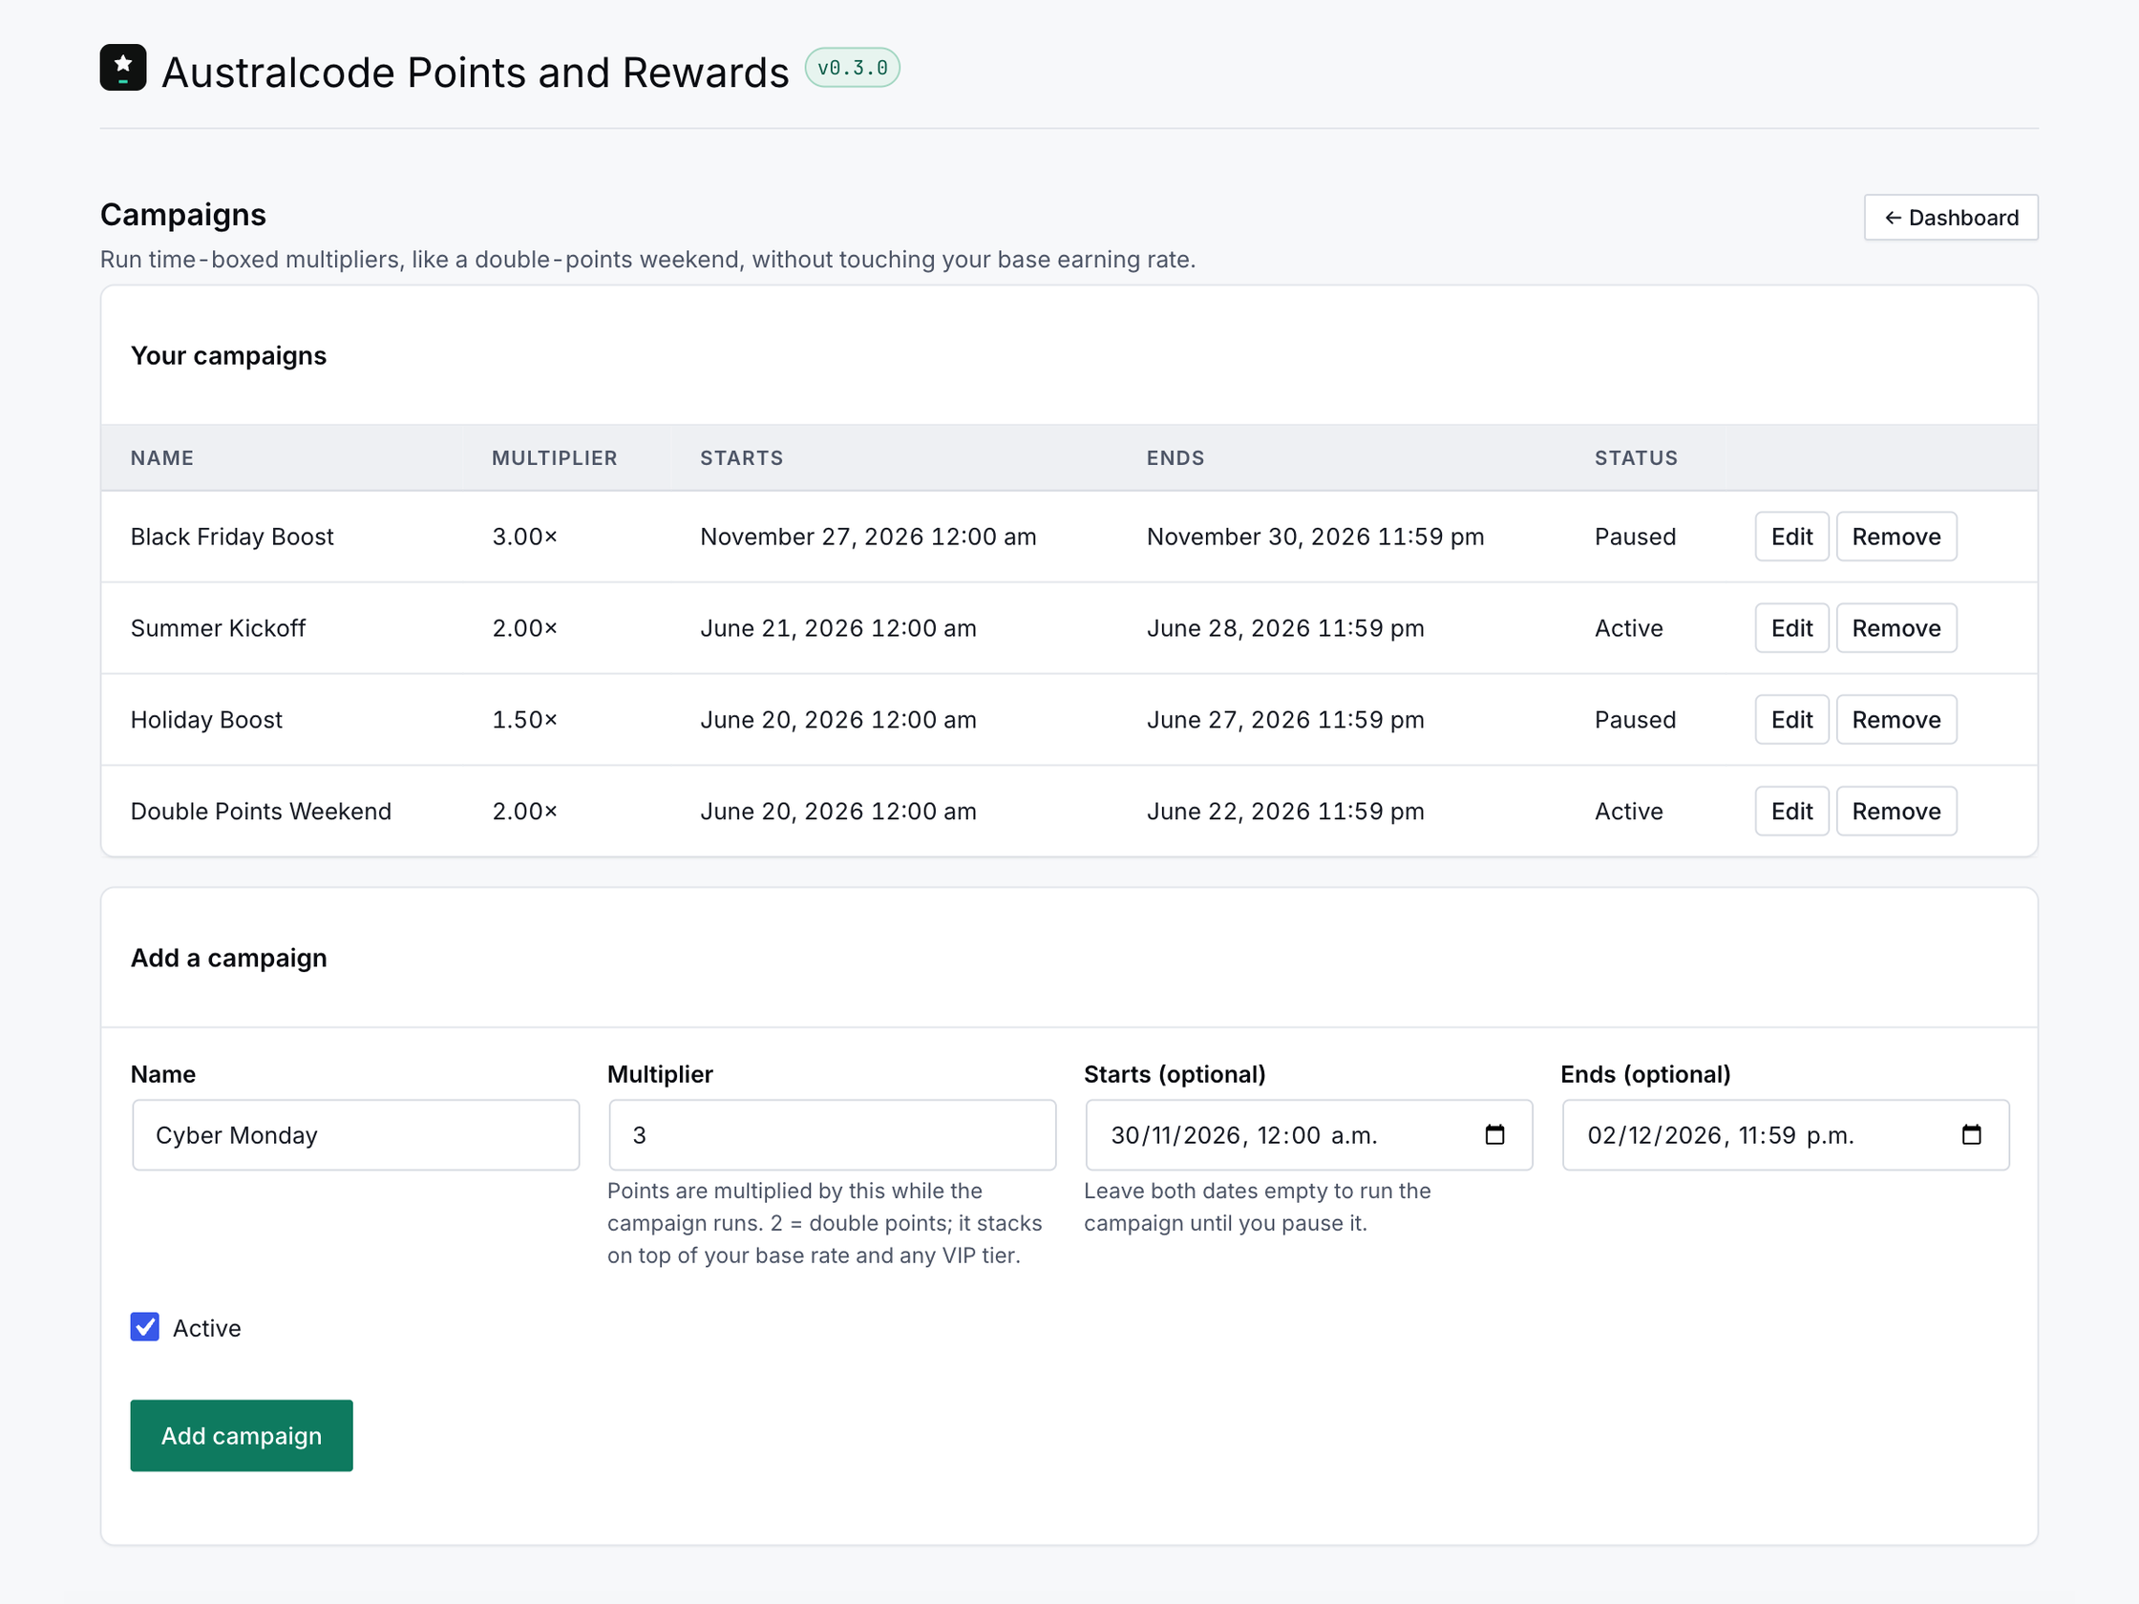Open calendar picker in Starts field
This screenshot has width=2139, height=1604.
coord(1494,1135)
